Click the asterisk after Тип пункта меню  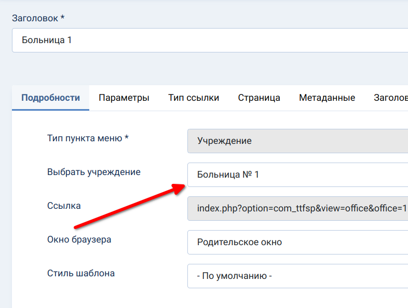coord(127,138)
